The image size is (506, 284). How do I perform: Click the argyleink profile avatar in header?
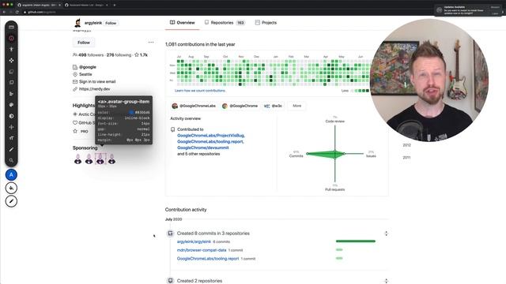pos(77,23)
